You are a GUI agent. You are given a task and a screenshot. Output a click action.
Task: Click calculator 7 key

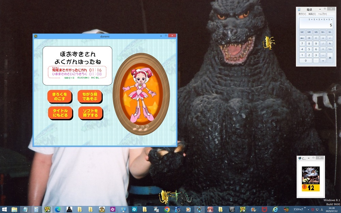coord(302,44)
